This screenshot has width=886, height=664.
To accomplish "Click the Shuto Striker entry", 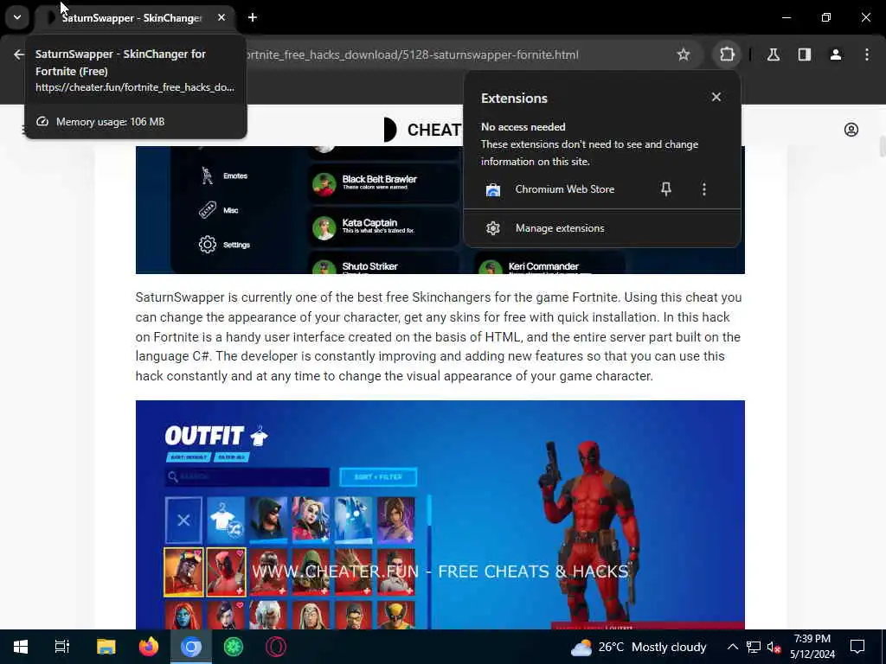I will point(382,265).
